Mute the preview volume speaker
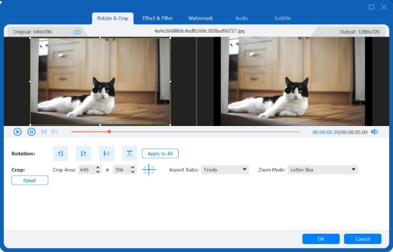This screenshot has width=393, height=252. tap(375, 132)
